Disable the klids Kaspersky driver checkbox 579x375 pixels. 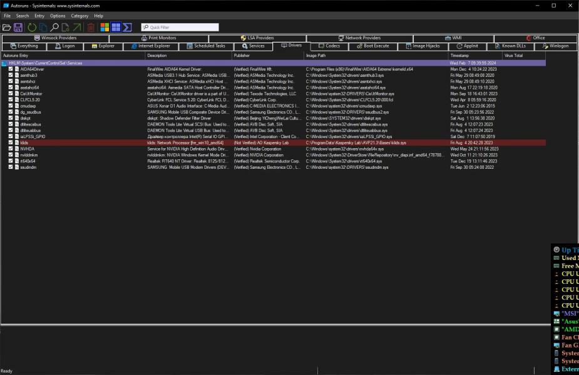tap(11, 142)
